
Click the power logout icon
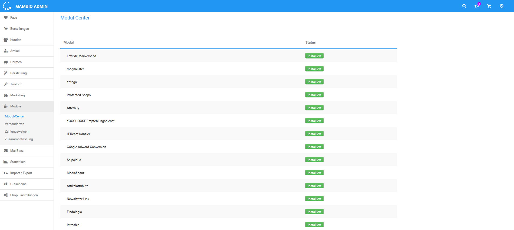coord(502,6)
